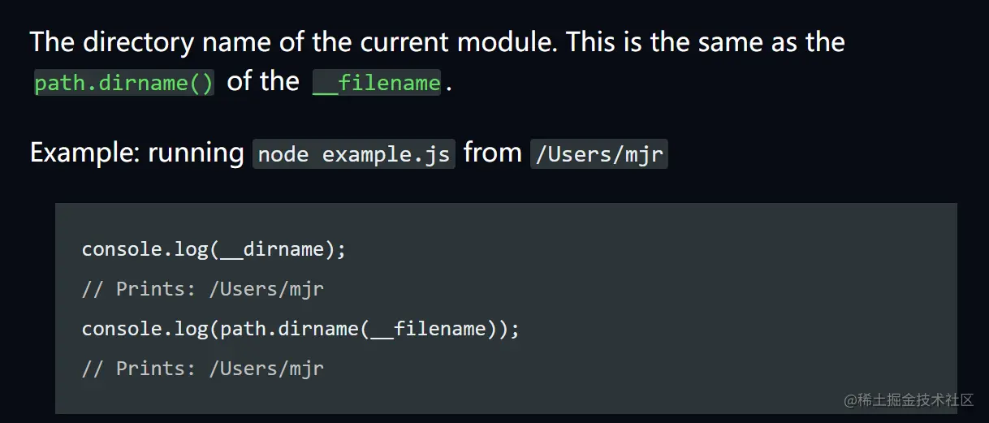
Task: Click the 稀土掘金技术社区 watermark
Action: 908,399
